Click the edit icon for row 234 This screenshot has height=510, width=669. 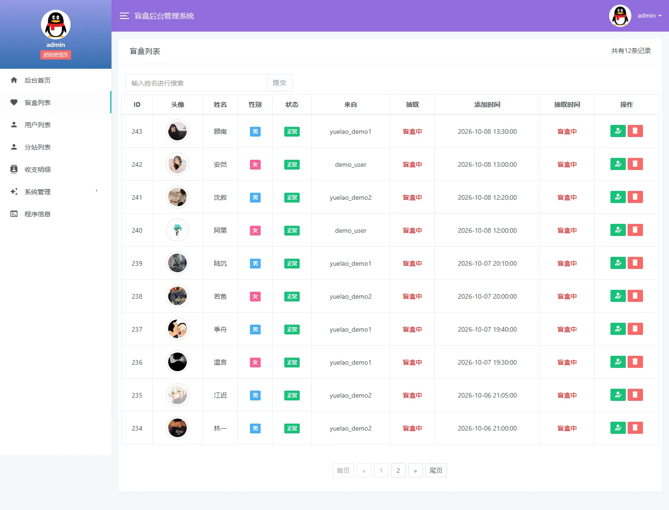tap(618, 428)
